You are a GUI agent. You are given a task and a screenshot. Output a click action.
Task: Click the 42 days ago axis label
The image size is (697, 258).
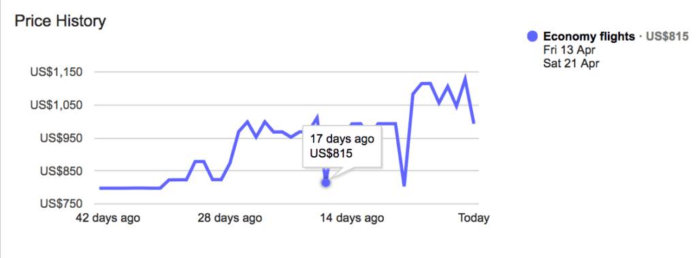[108, 218]
